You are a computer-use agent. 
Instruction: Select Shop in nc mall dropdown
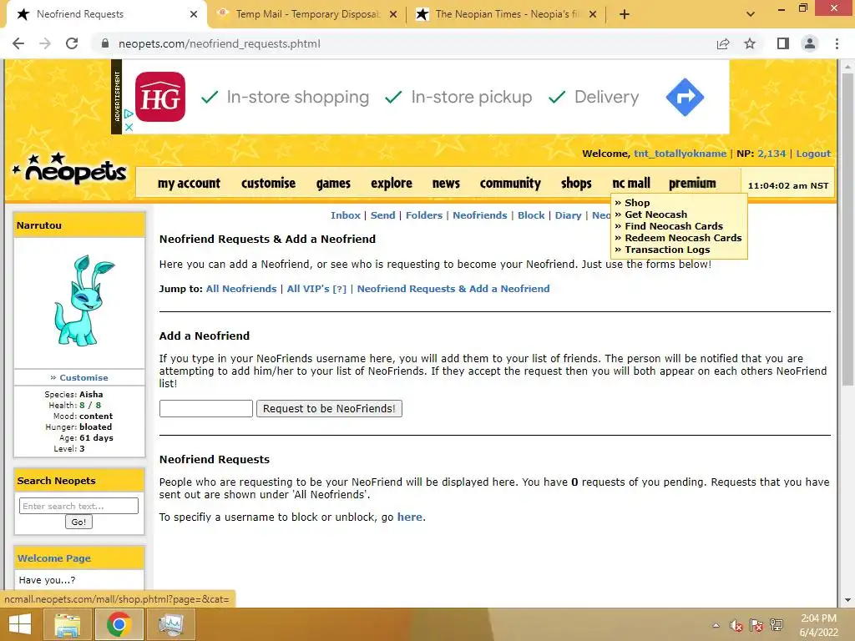click(637, 203)
